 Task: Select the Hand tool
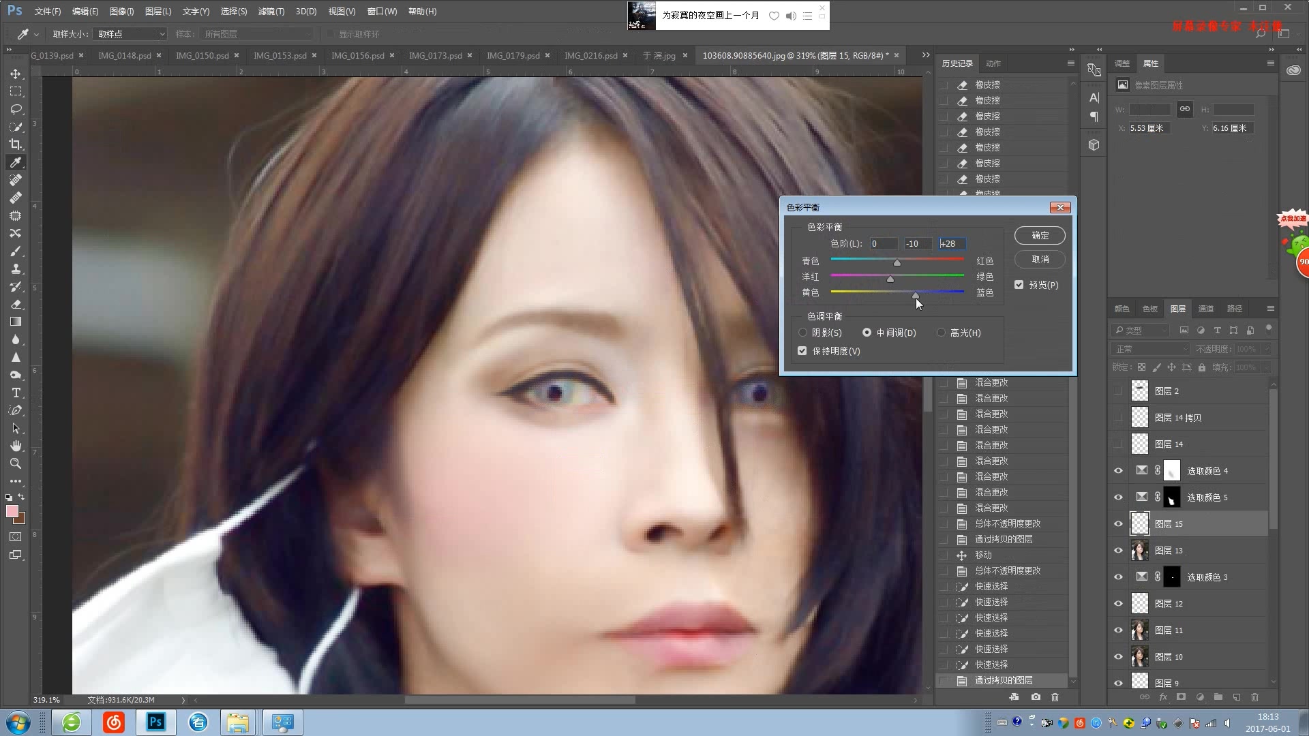16,446
